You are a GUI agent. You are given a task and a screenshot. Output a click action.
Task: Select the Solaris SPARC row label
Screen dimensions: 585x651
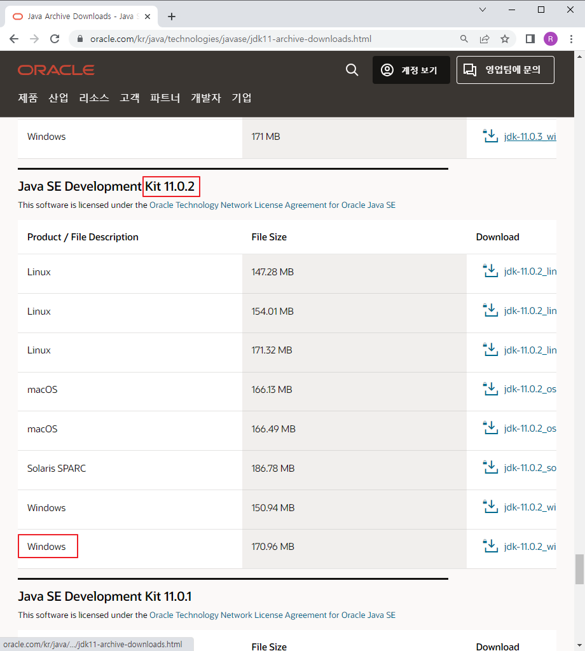coord(57,469)
